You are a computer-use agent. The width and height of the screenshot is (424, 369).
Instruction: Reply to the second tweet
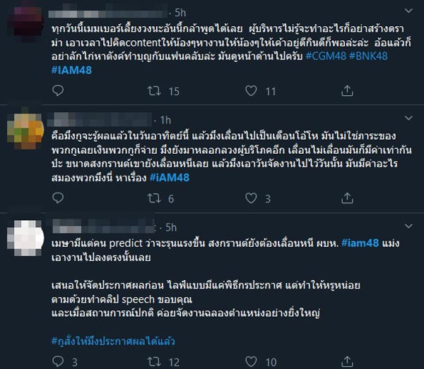pyautogui.click(x=57, y=199)
